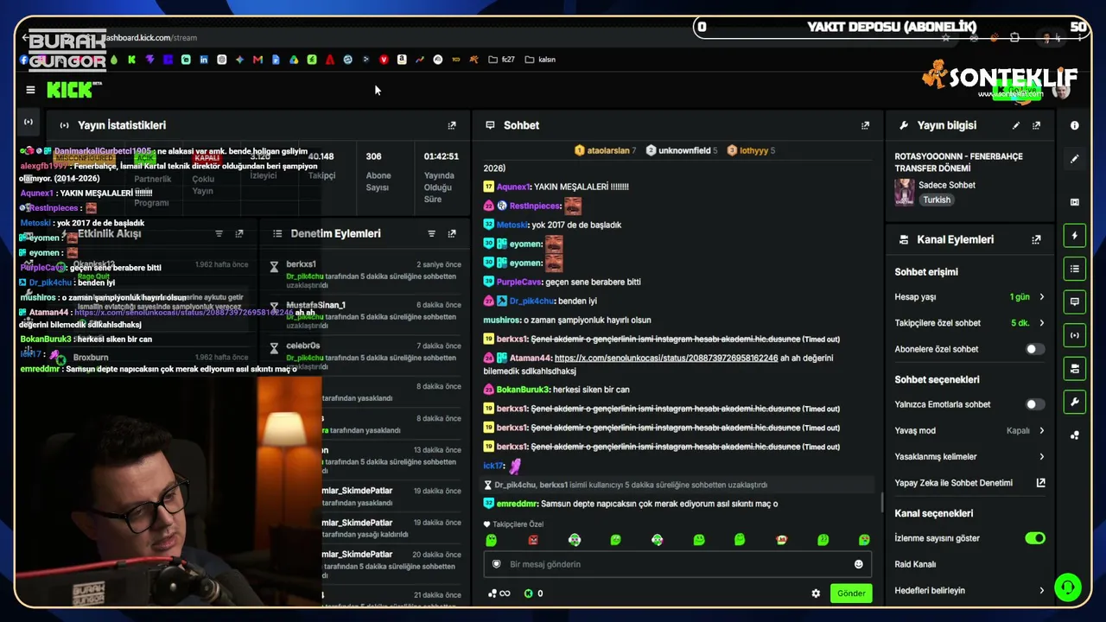This screenshot has height=622, width=1106.
Task: Open the Google Drive bookmark in the bookmarks bar
Action: pos(294,60)
